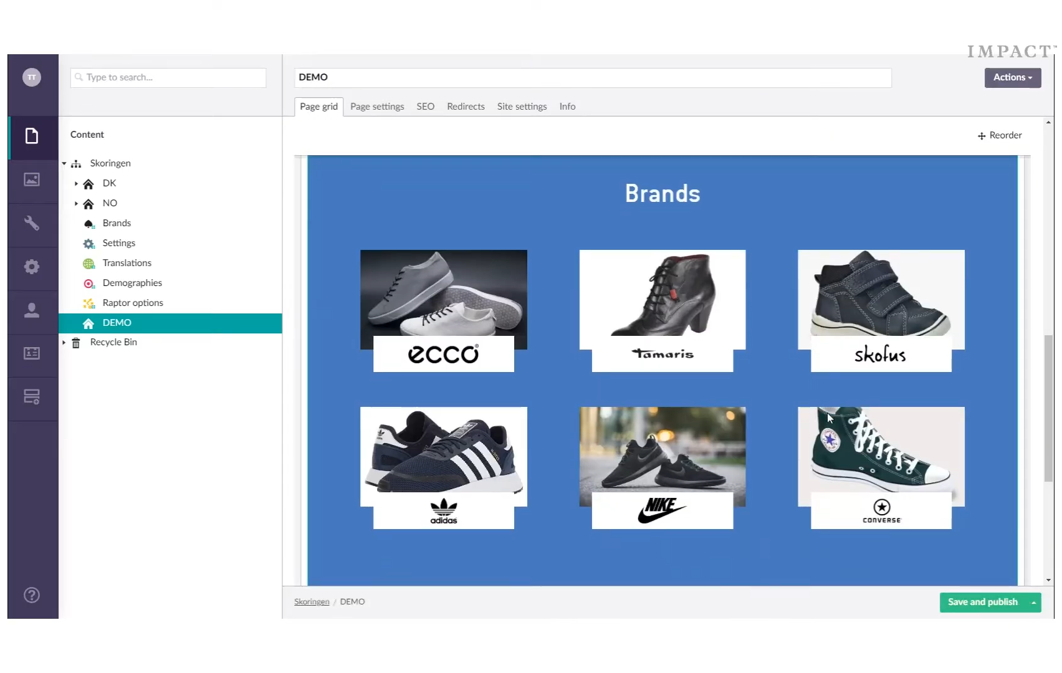
Task: Collapse the Skoringen tree node
Action: [64, 163]
